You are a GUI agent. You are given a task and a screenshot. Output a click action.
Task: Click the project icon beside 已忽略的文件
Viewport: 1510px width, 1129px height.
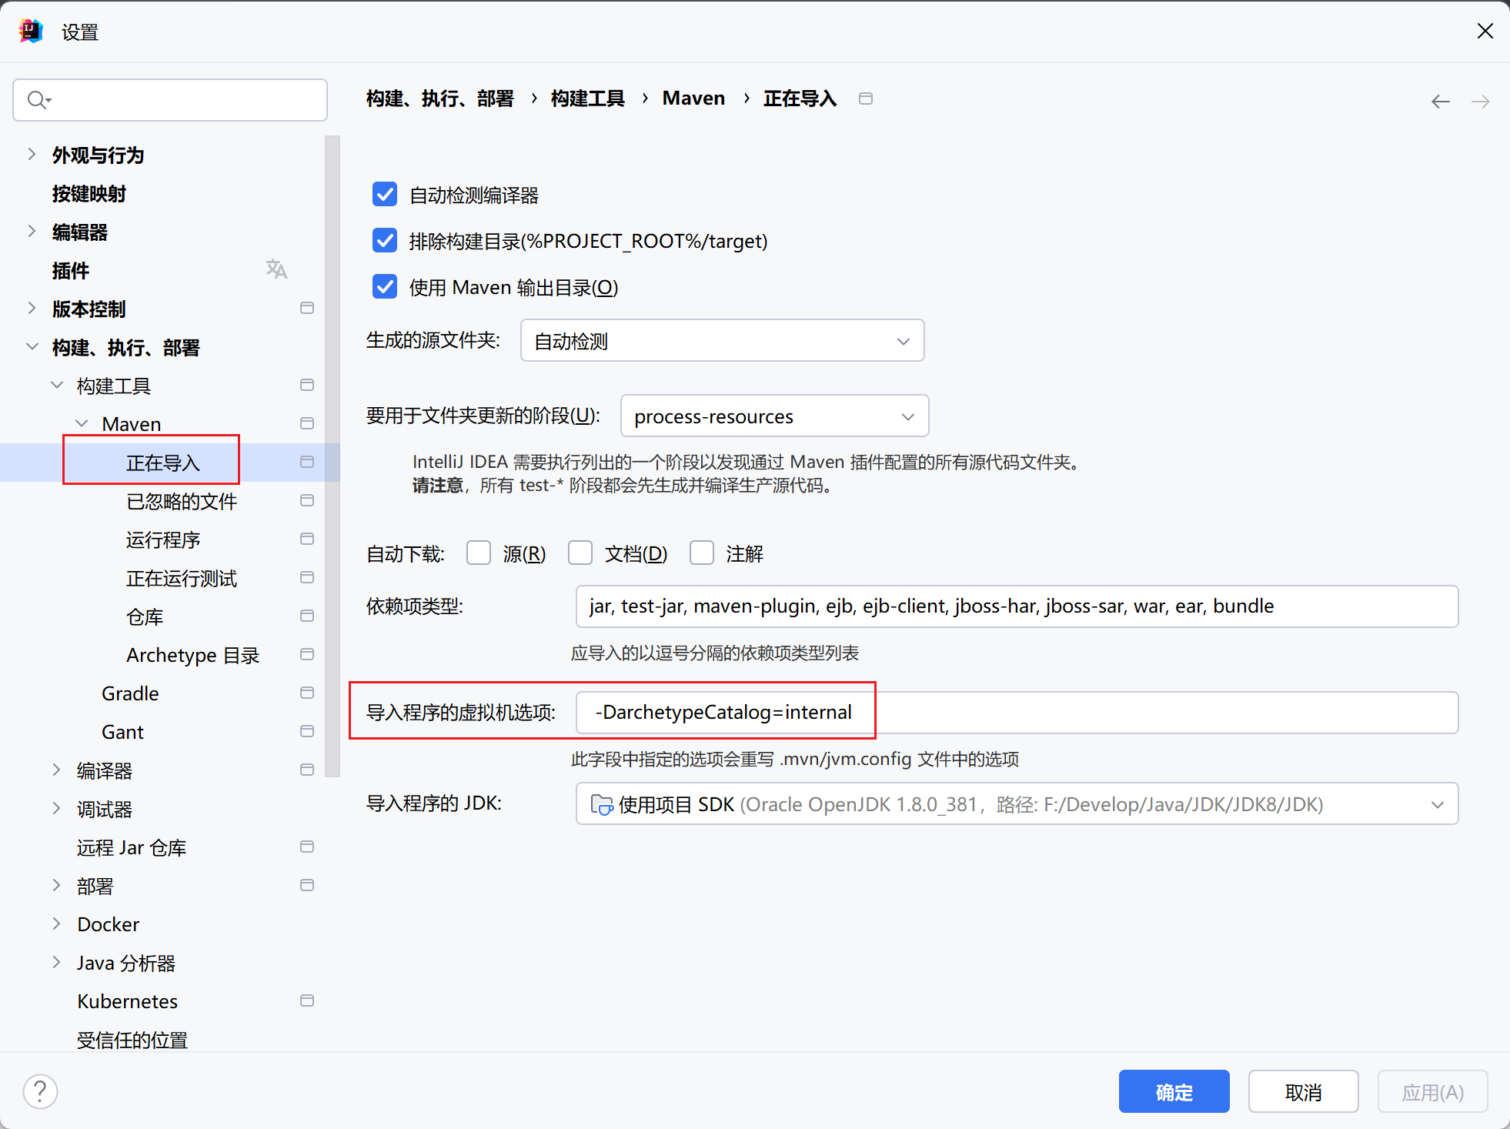pyautogui.click(x=307, y=500)
